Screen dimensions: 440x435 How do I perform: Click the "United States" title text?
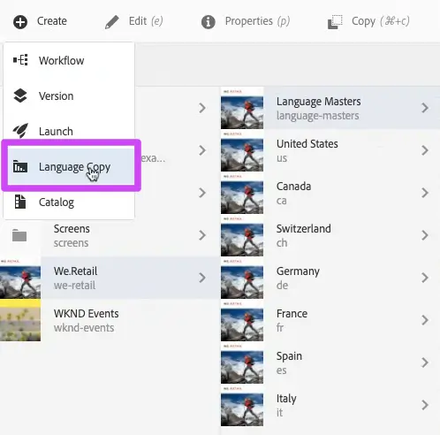pyautogui.click(x=307, y=144)
